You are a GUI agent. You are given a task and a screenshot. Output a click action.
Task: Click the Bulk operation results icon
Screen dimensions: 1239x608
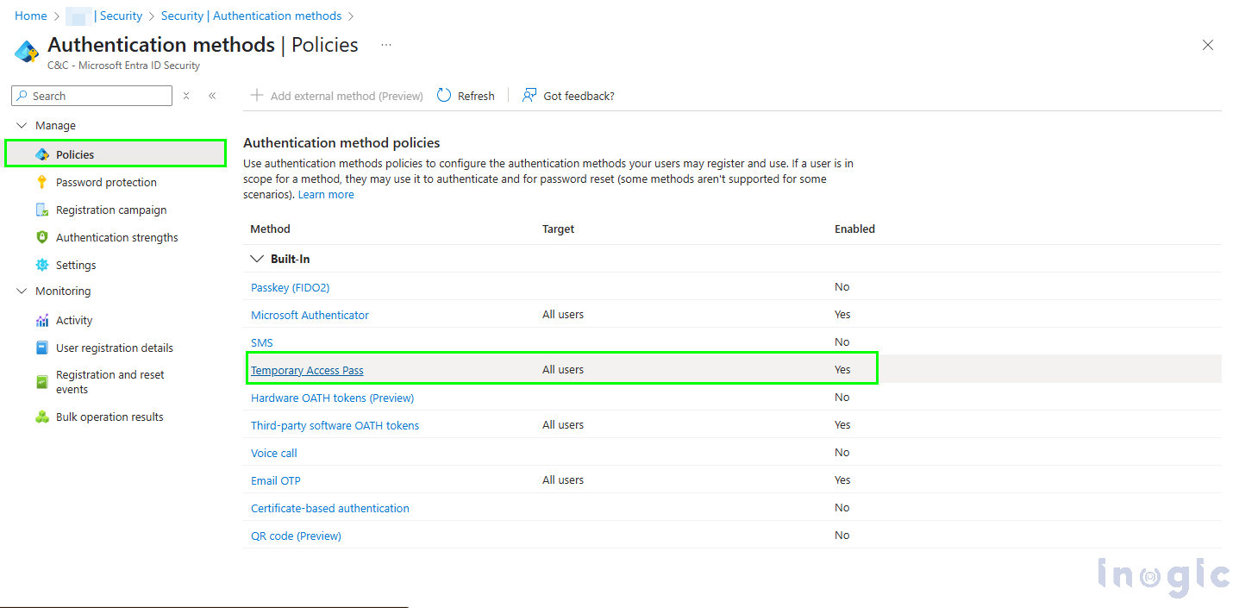pos(41,417)
